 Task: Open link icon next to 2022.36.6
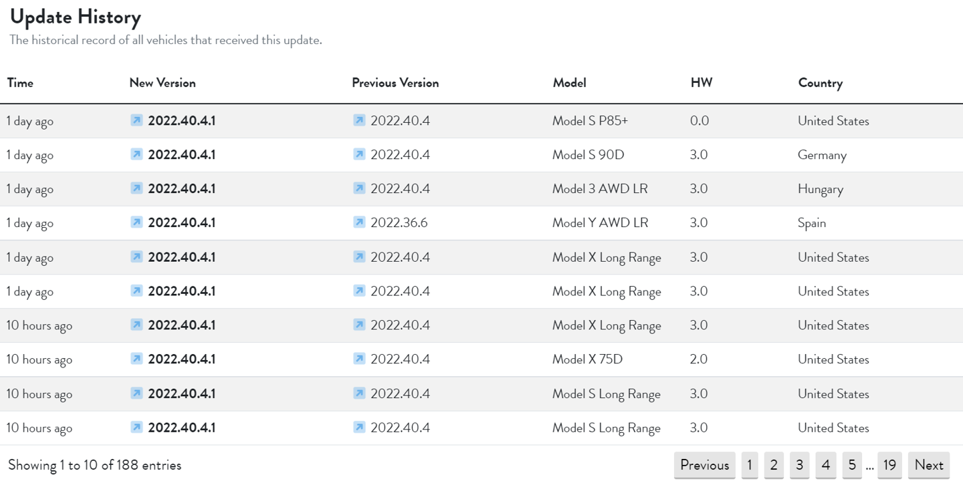tap(359, 222)
